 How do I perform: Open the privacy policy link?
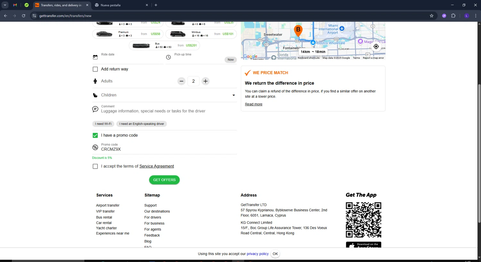coord(257,254)
